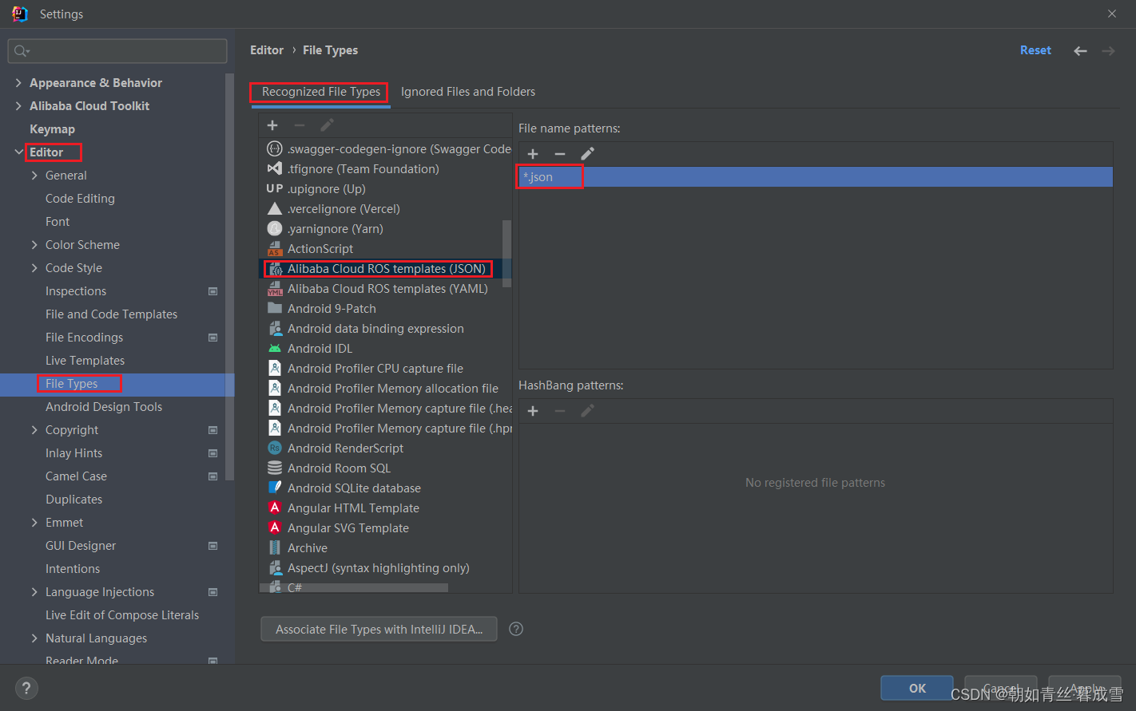Open Inlay Hints settings page
Image resolution: width=1136 pixels, height=711 pixels.
(x=73, y=453)
